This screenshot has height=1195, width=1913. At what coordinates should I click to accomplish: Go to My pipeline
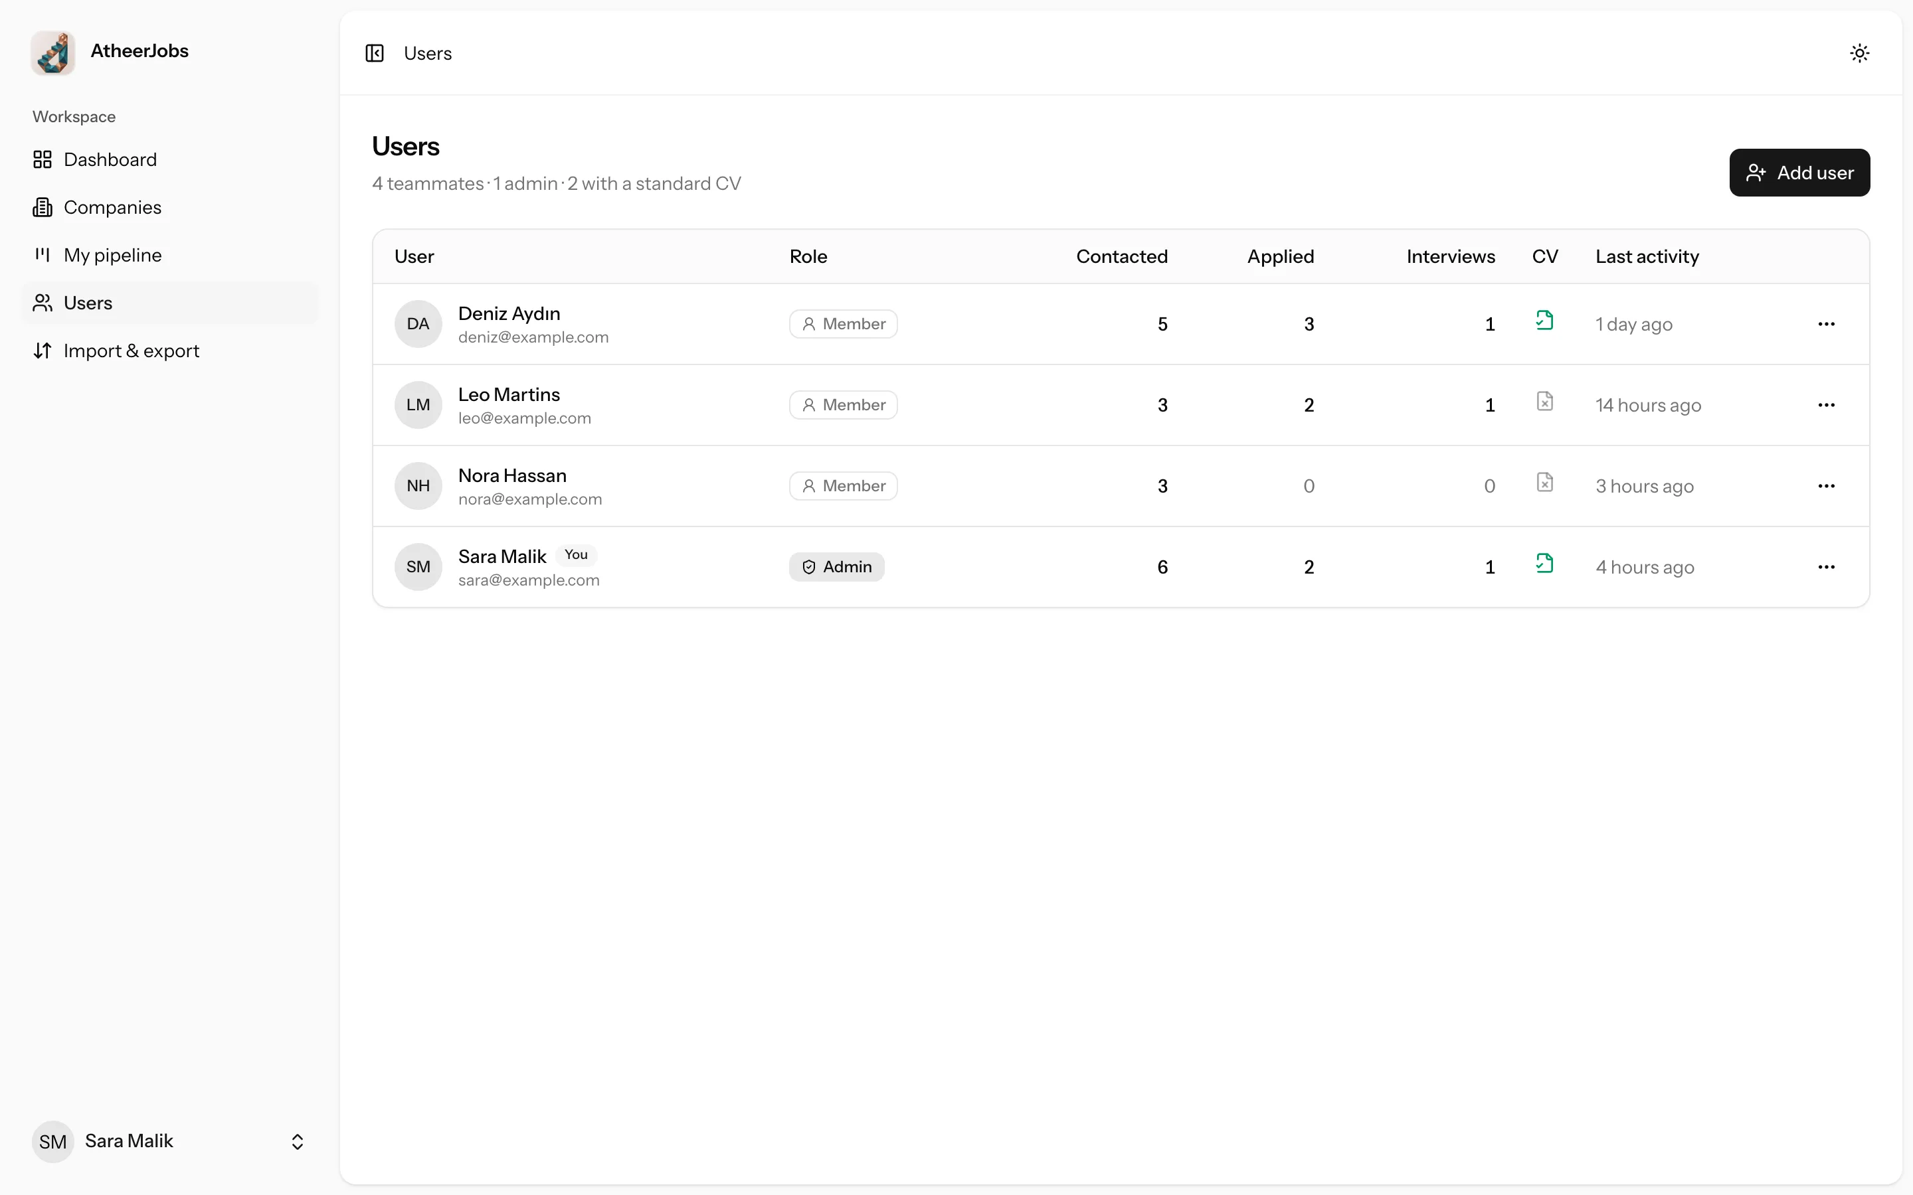click(170, 256)
